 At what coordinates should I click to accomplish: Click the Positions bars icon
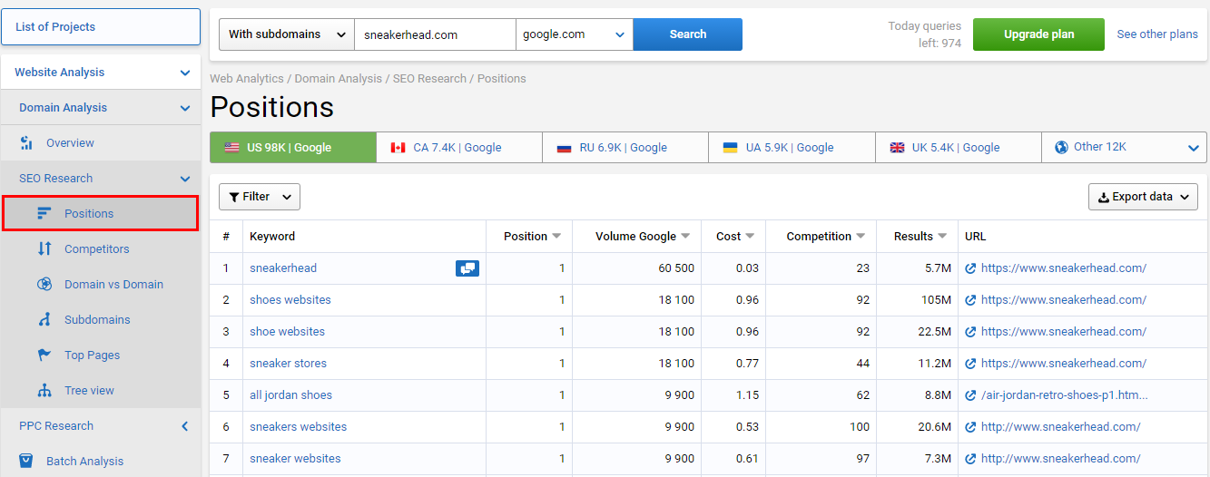click(44, 213)
